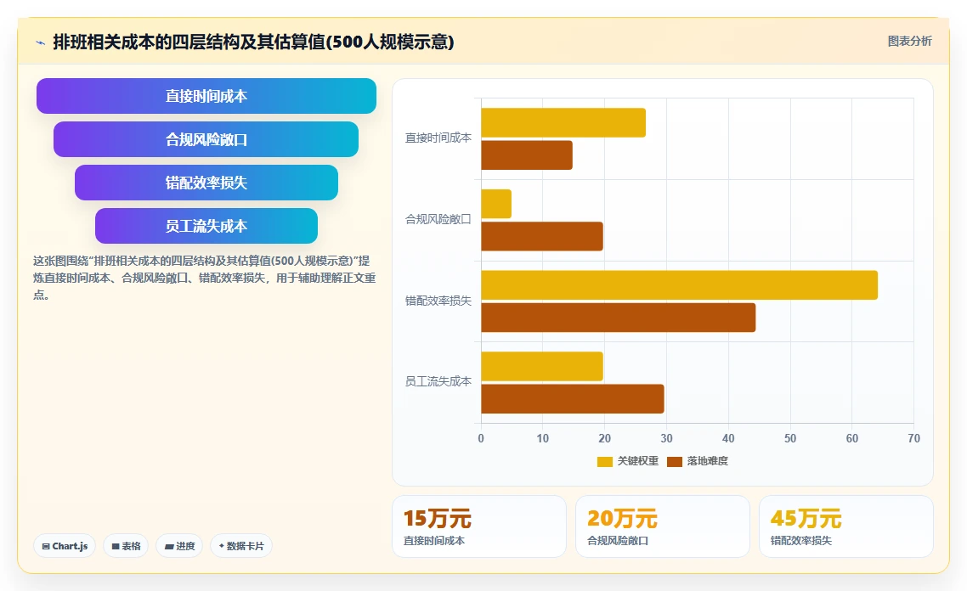The height and width of the screenshot is (591, 967).
Task: Click the x-axis tick label 0
Action: click(481, 438)
